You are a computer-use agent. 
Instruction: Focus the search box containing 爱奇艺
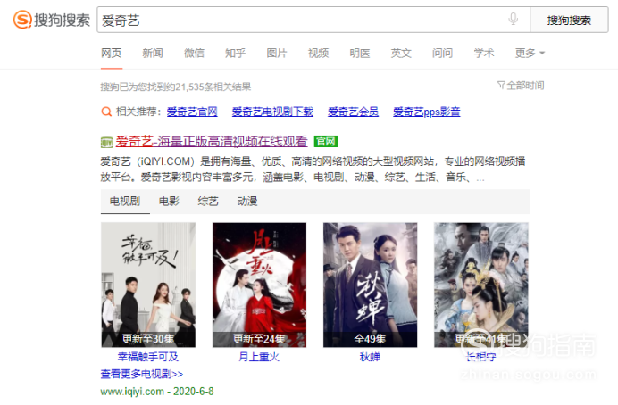(x=313, y=21)
